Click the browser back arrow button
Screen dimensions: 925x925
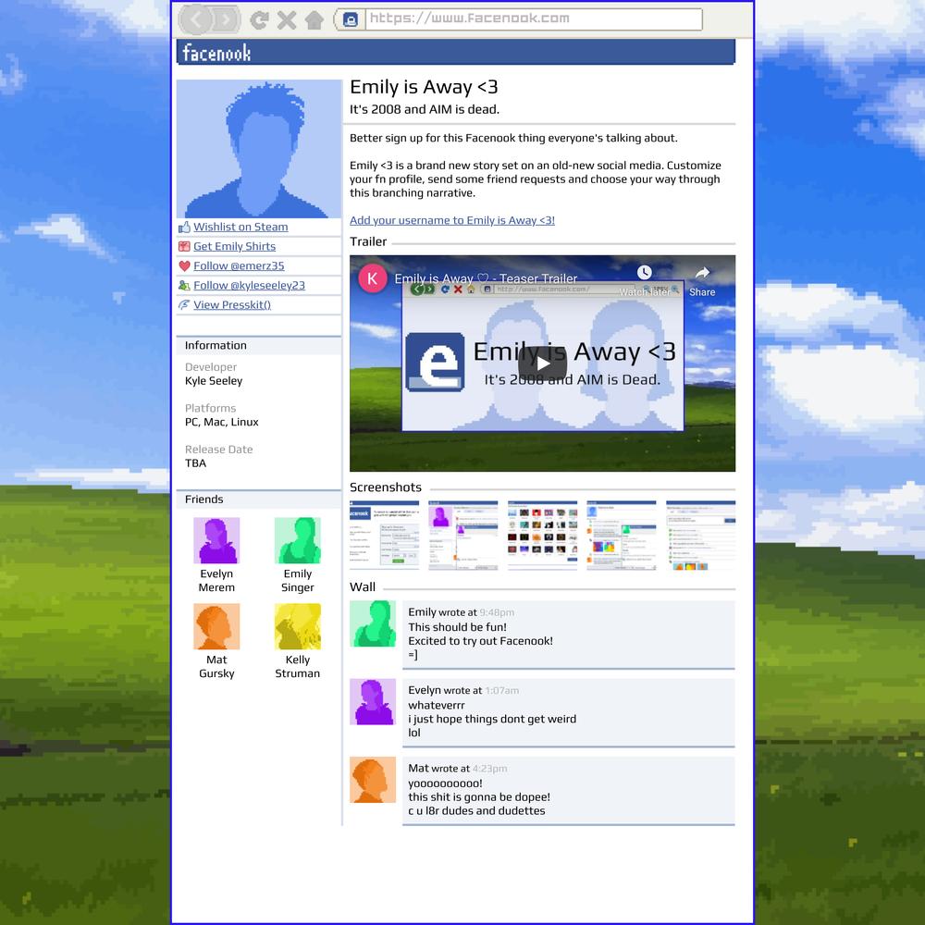(195, 20)
